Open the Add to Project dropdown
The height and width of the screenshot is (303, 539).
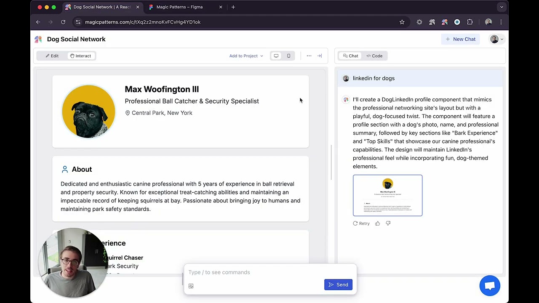(x=246, y=56)
